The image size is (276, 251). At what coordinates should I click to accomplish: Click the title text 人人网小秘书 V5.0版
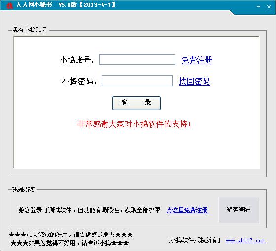pos(66,5)
